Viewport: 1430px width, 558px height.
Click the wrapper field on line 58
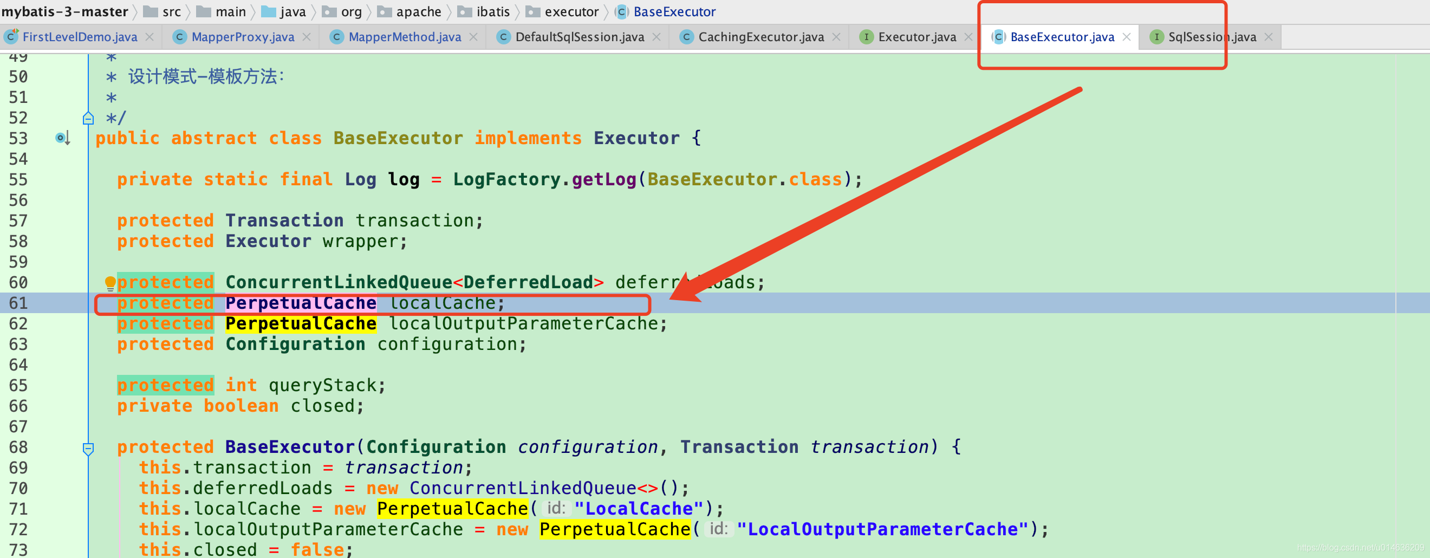[x=360, y=242]
